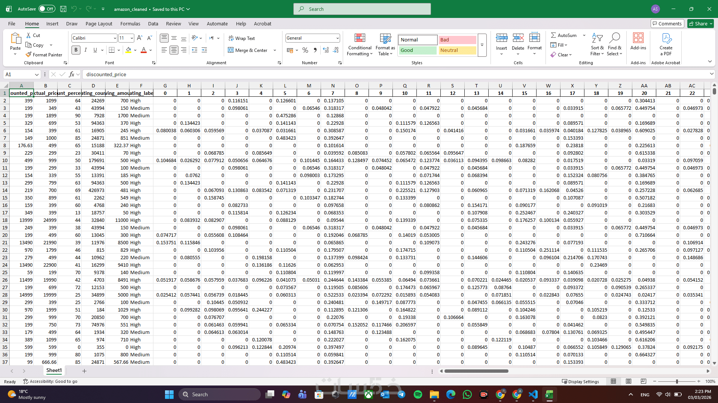
Task: Switch to Page Break Preview view
Action: pos(643,381)
